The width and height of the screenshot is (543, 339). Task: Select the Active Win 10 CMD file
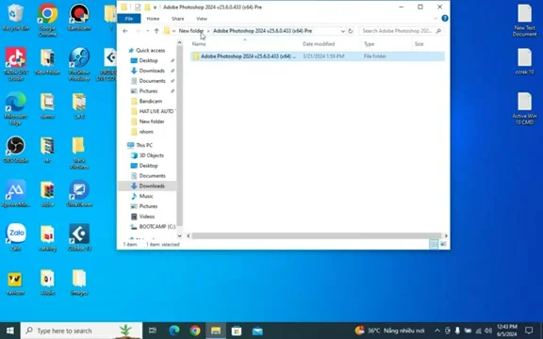point(525,108)
